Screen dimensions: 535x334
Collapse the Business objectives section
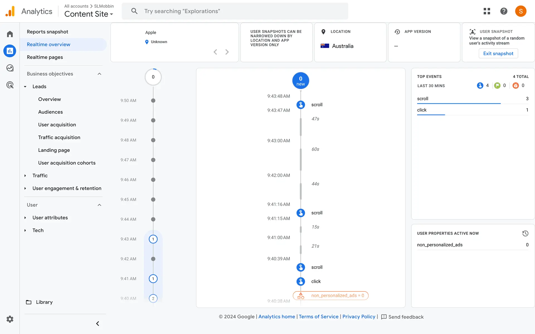[99, 74]
